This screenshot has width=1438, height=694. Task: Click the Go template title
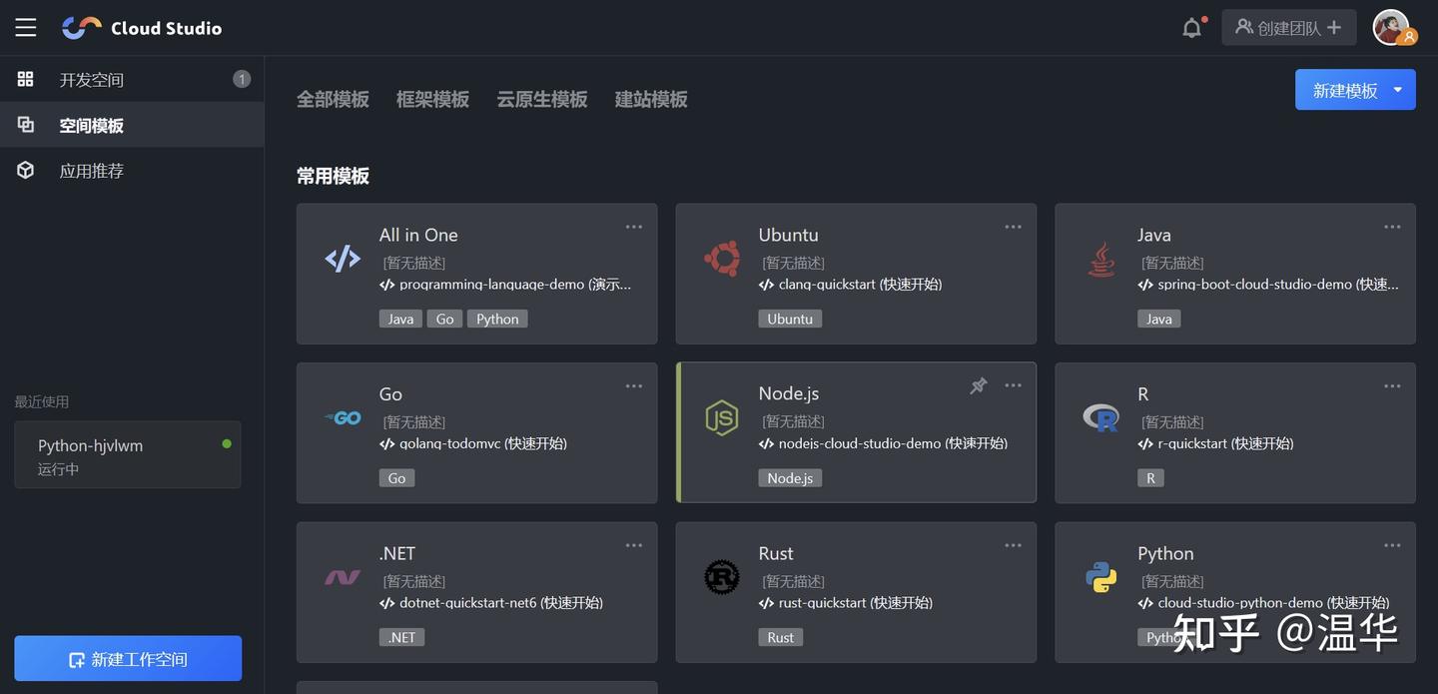[390, 393]
